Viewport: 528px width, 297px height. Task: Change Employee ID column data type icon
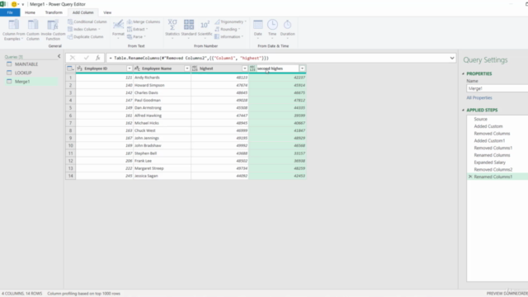pos(80,68)
